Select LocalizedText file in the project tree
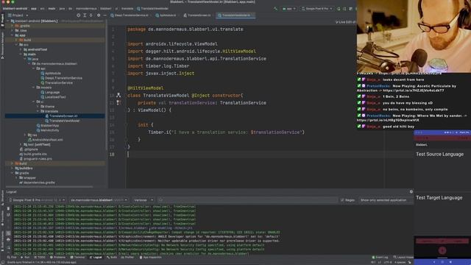This screenshot has width=471, height=265. (53, 97)
